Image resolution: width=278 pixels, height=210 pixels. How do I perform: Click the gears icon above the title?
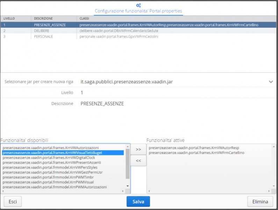(x=138, y=5)
